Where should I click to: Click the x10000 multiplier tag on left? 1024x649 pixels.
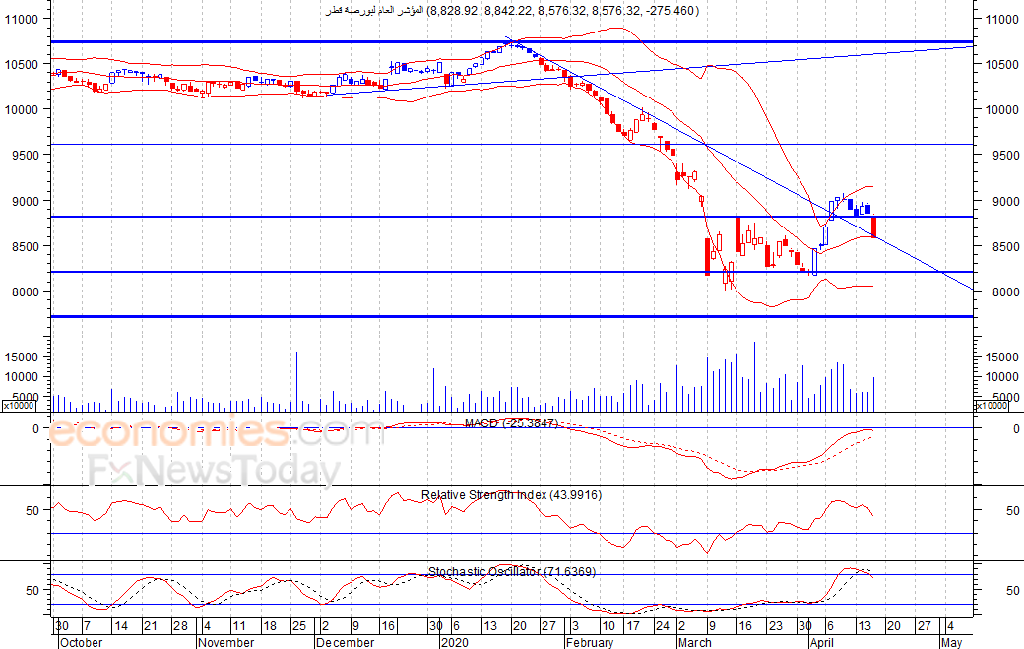tap(19, 406)
